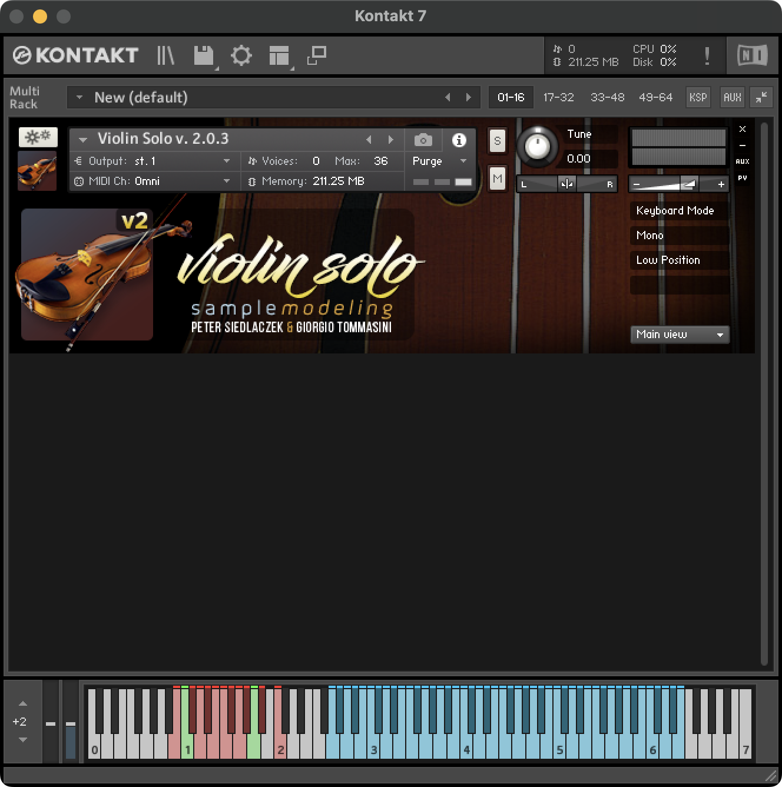Open the library browser icon

[165, 55]
